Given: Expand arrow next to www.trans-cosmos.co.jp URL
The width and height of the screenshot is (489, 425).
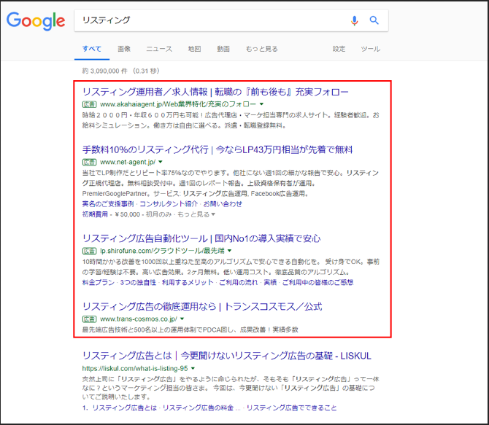Looking at the screenshot, I should pos(182,319).
